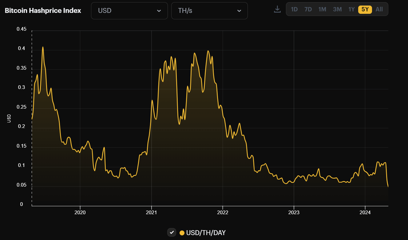
Task: Click the USD/TH/DAY yellow legend dot
Action: 182,233
